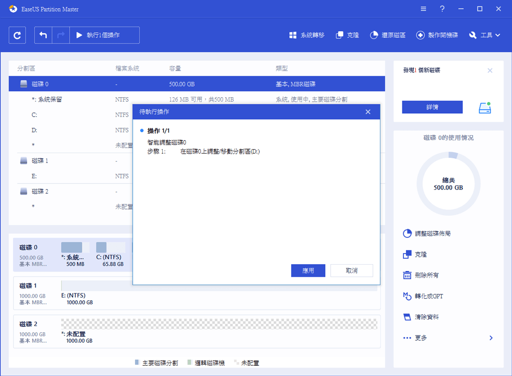
Task: Click the EaseUS app logo icon
Action: tap(13, 9)
